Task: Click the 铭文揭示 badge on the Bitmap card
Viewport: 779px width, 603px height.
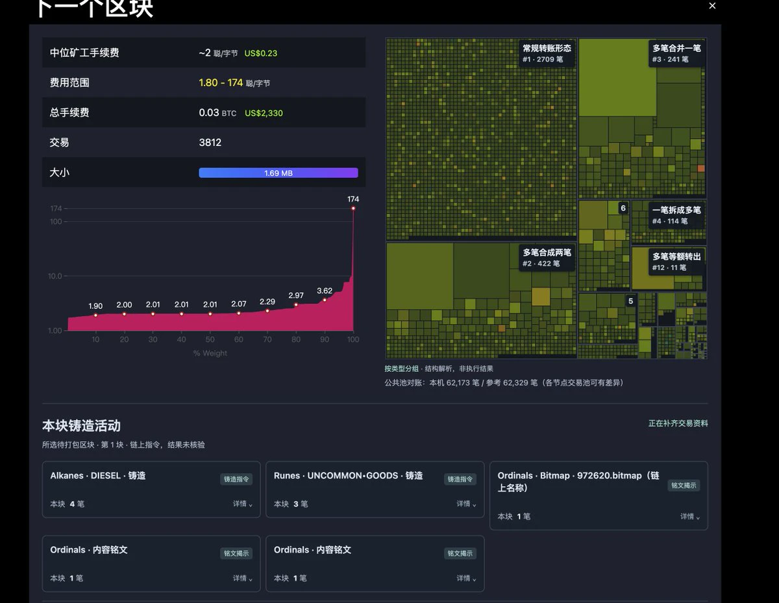Action: click(x=684, y=486)
